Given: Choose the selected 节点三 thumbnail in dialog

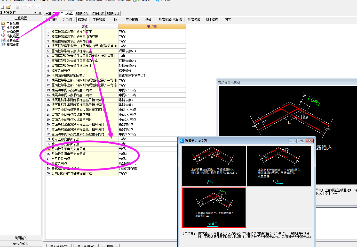Looking at the screenshot, I should (214, 208).
